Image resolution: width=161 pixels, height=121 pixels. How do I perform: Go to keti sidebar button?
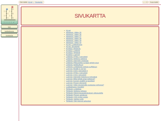tap(9, 27)
